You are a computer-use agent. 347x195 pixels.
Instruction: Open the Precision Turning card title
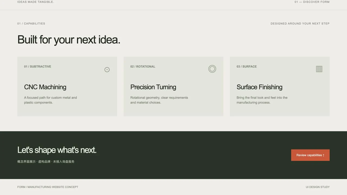click(153, 87)
